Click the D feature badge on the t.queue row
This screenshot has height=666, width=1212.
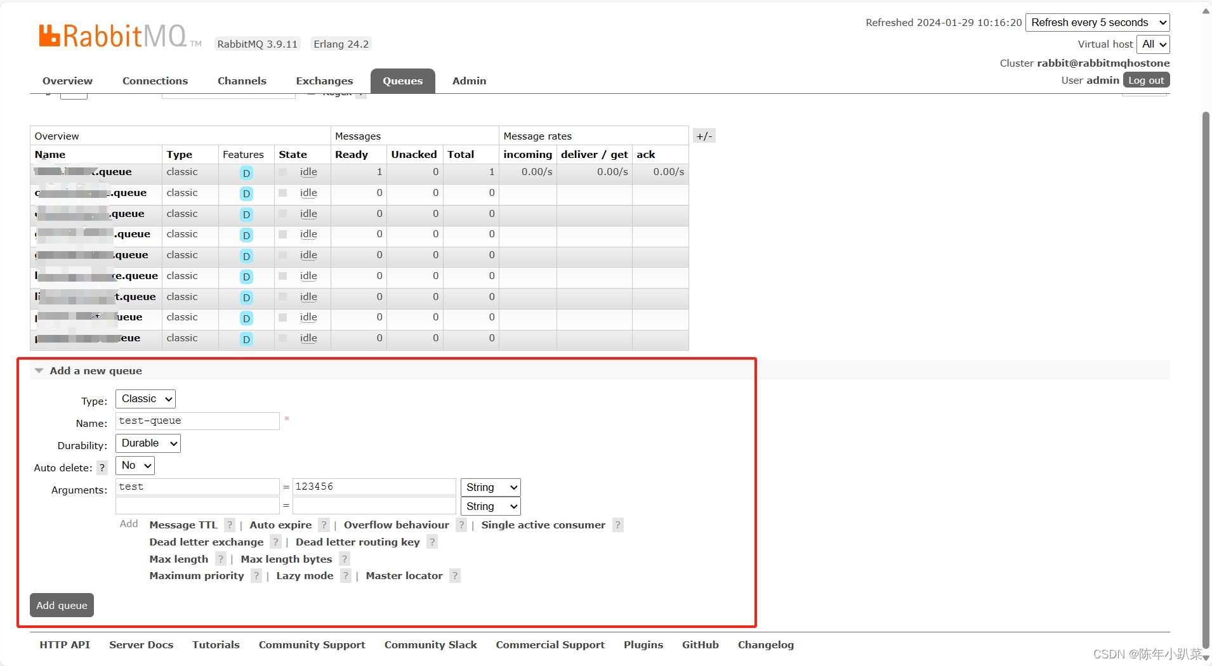coord(246,297)
